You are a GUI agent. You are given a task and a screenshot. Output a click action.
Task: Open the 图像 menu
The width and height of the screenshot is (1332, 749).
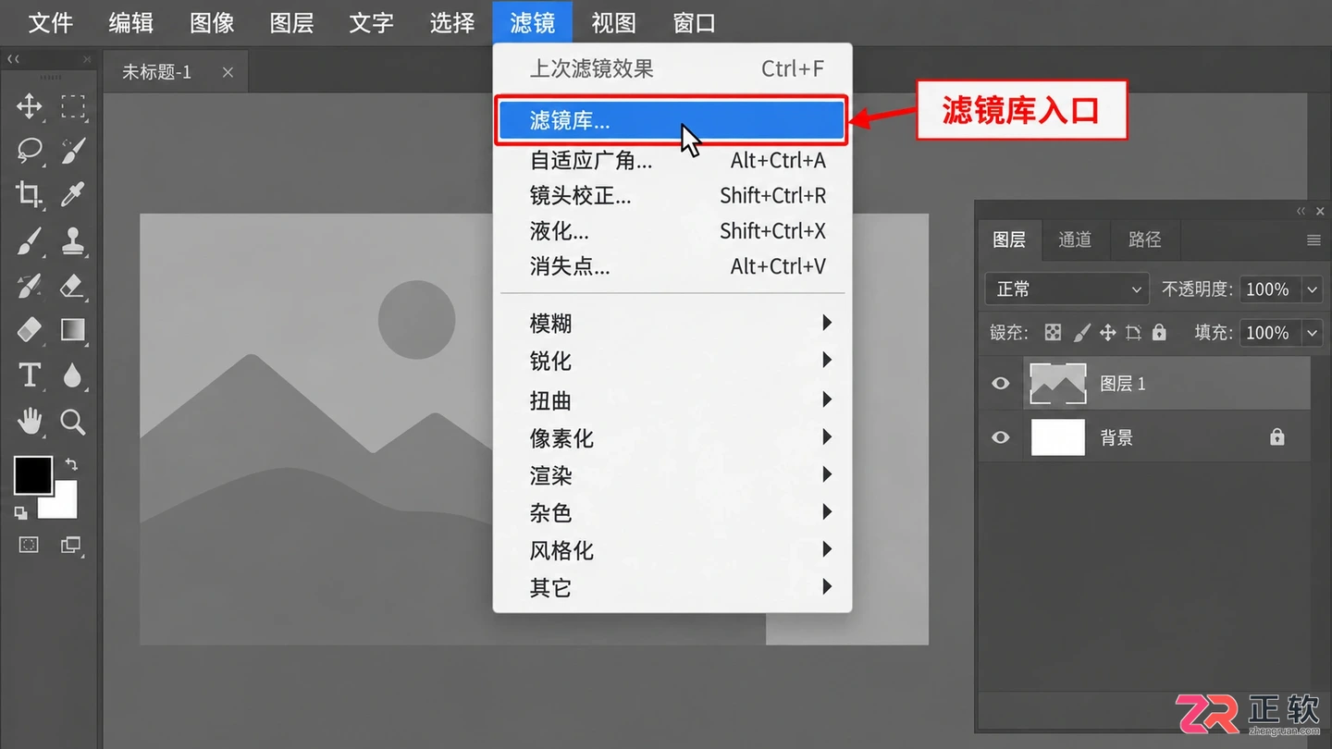pyautogui.click(x=212, y=23)
